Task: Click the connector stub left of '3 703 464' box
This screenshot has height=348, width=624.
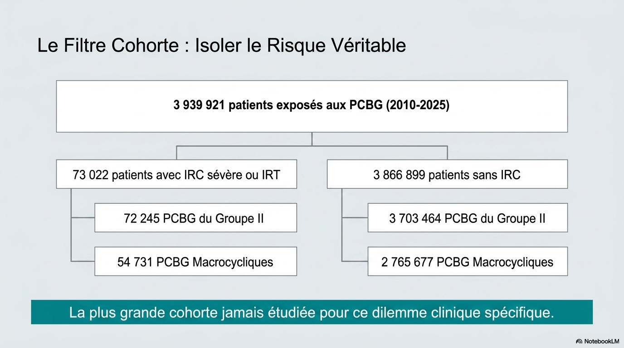Action: pos(355,218)
